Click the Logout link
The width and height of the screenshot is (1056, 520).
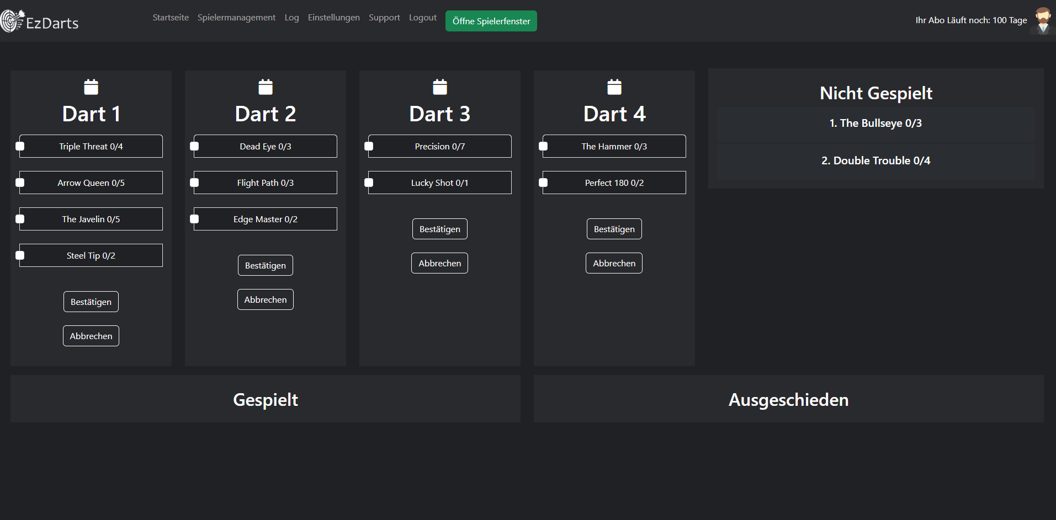[422, 18]
